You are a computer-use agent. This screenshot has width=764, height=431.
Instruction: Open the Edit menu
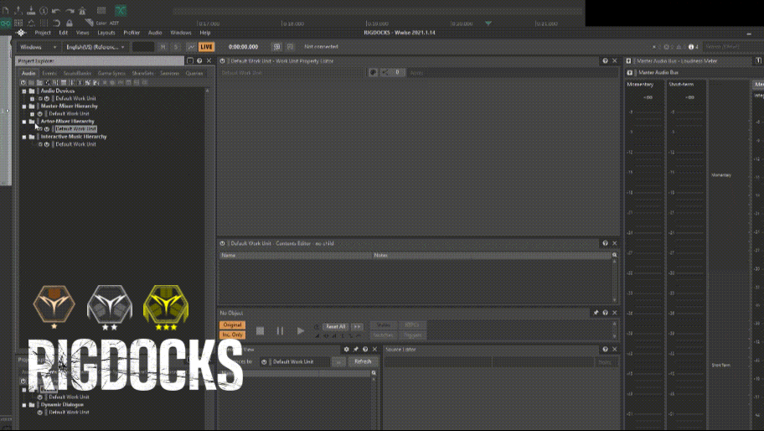click(x=64, y=33)
